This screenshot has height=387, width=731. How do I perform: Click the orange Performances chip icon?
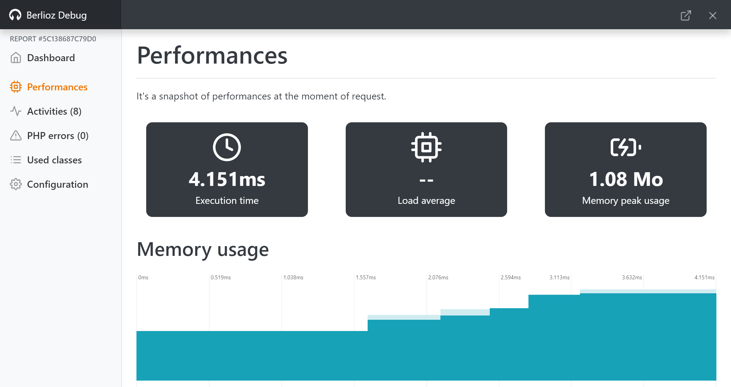pyautogui.click(x=16, y=87)
